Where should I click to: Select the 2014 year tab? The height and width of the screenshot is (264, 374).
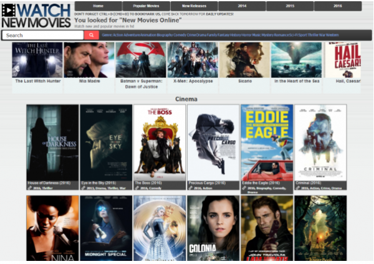(241, 6)
